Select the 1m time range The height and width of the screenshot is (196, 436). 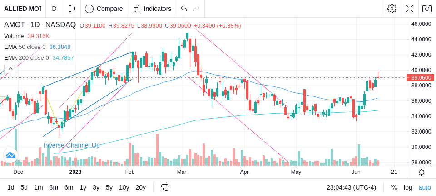click(x=38, y=188)
